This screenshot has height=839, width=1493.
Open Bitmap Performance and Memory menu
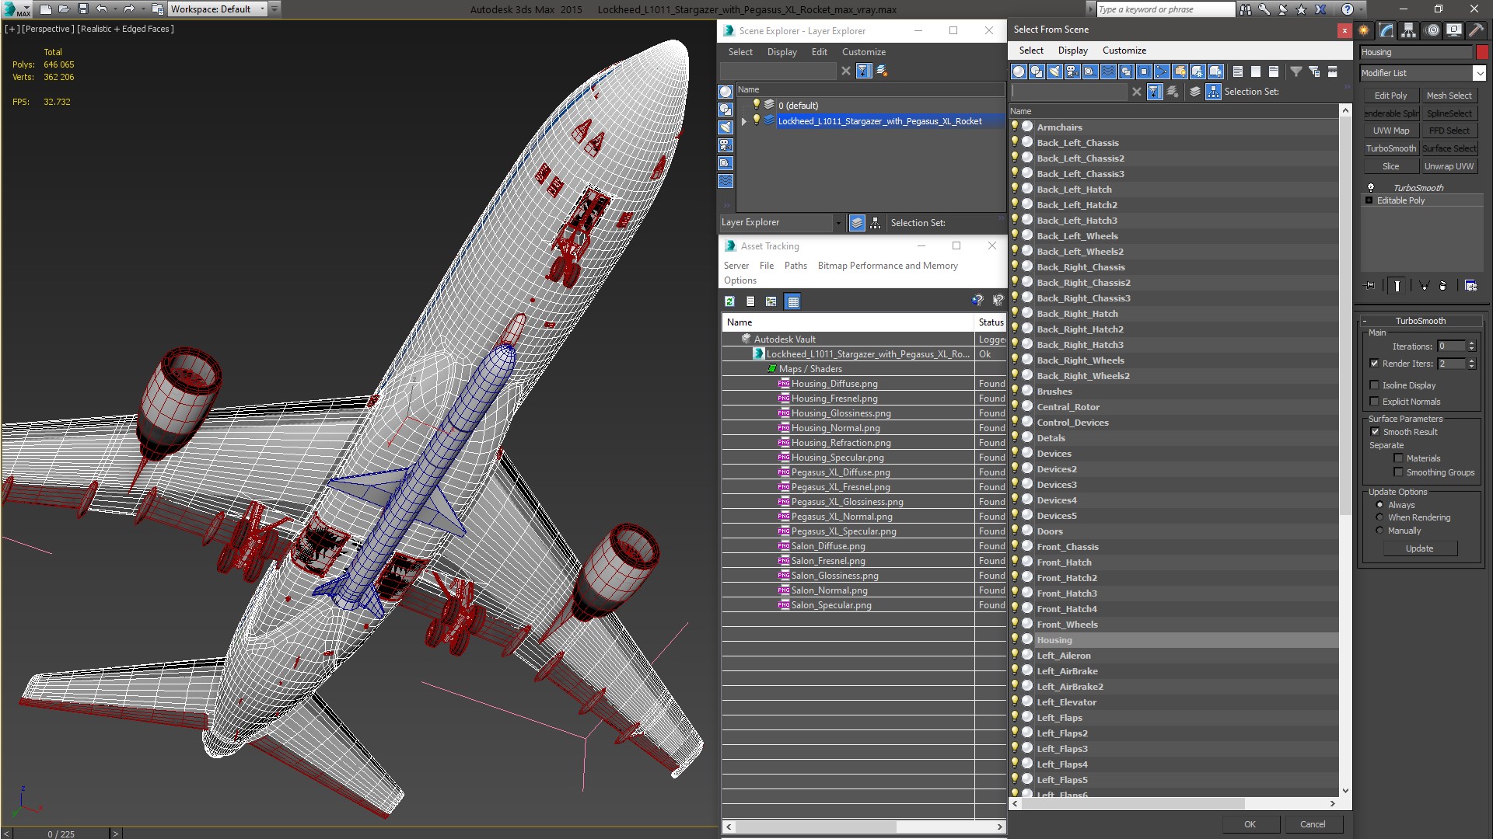(887, 266)
